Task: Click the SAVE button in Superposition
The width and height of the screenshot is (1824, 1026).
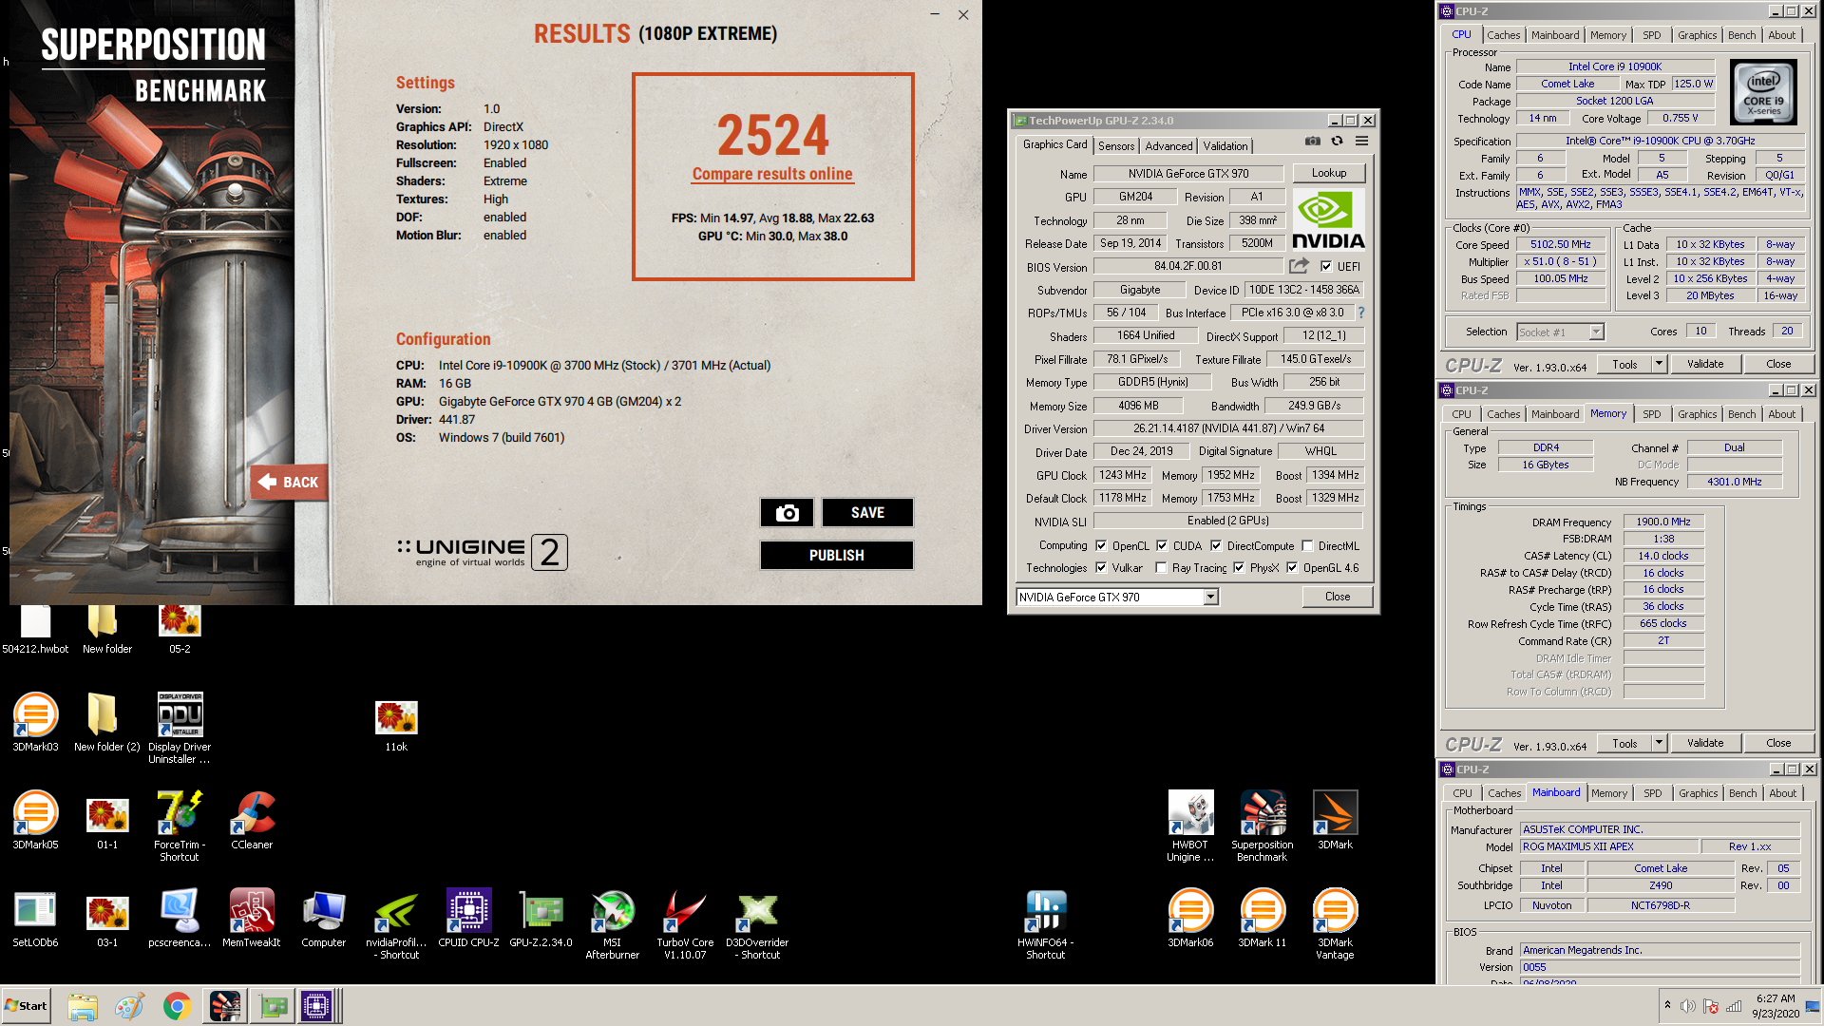Action: pos(867,513)
